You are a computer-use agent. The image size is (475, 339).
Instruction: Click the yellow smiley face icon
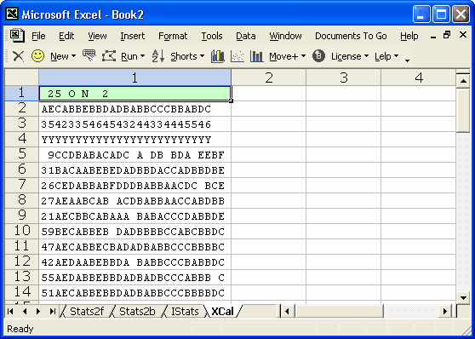37,56
